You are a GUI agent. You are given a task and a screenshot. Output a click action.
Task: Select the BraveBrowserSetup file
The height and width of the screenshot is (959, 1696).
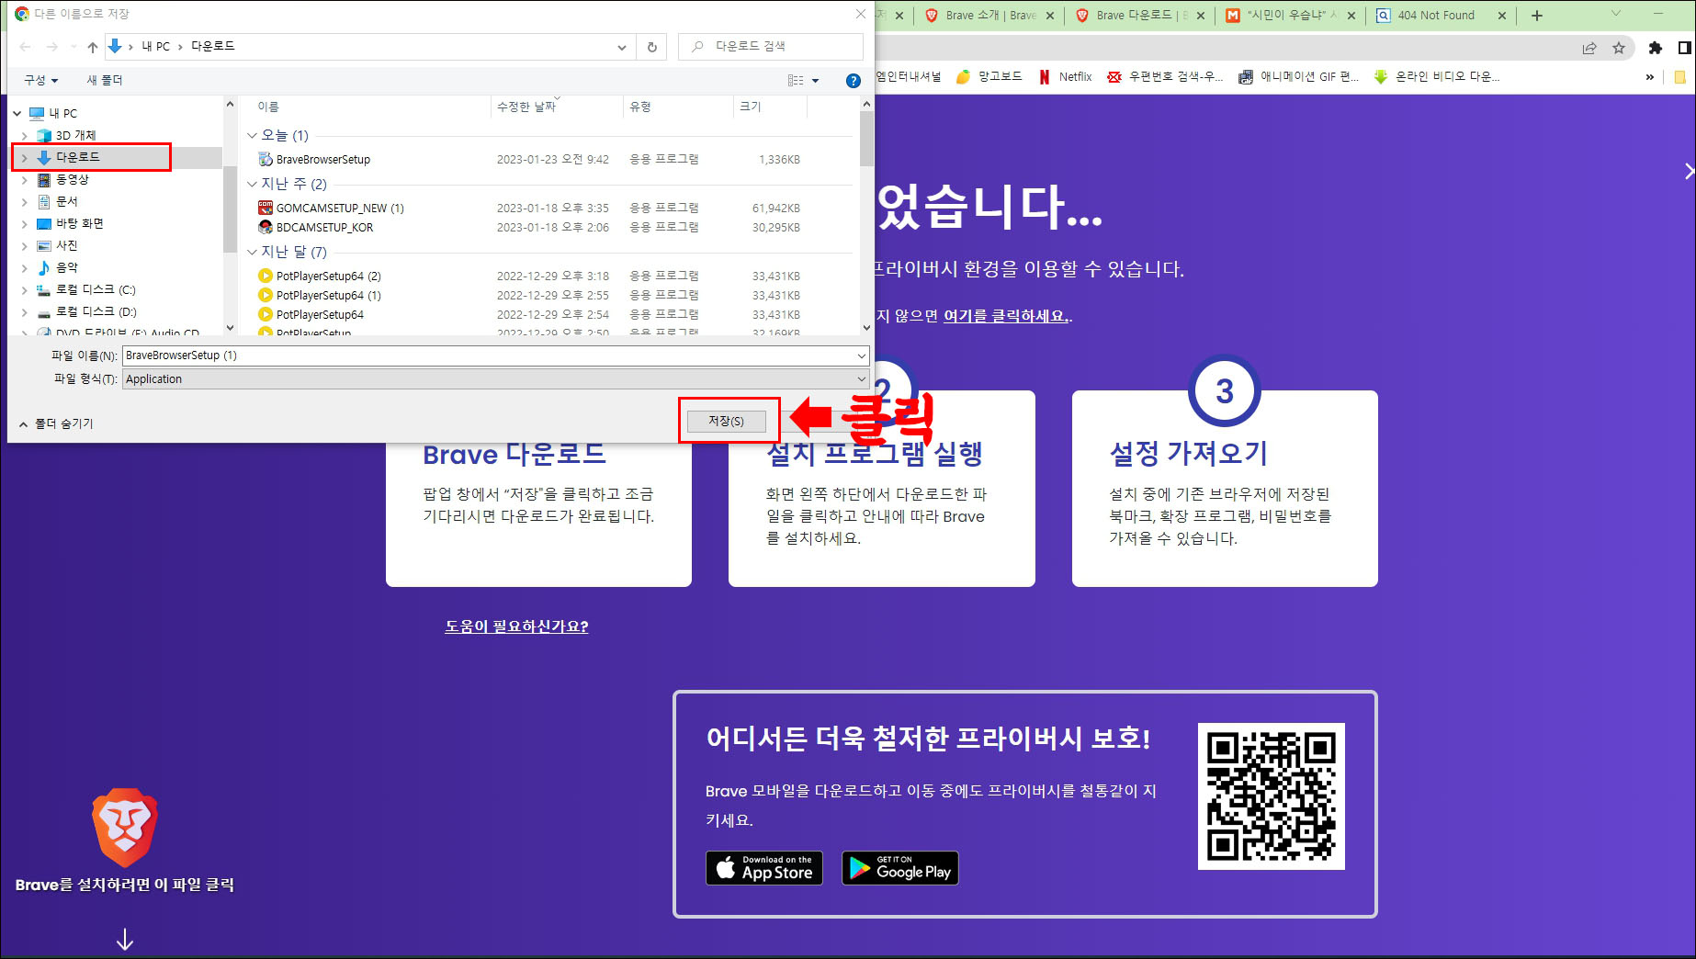coord(322,159)
